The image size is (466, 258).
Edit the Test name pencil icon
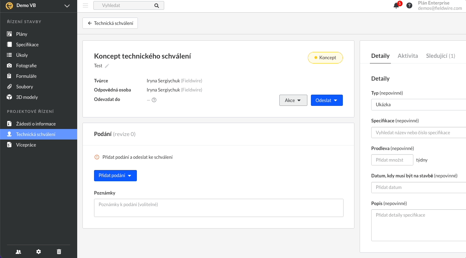click(107, 66)
